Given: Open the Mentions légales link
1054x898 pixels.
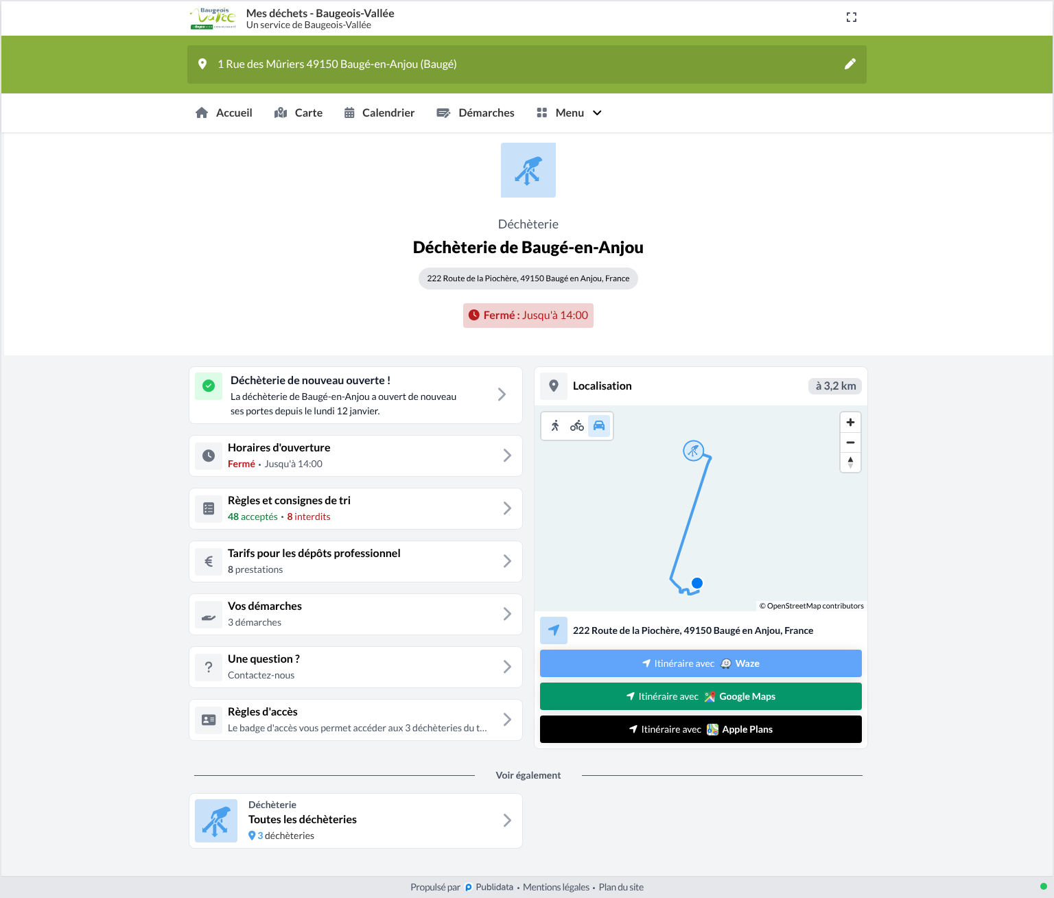Looking at the screenshot, I should [556, 887].
